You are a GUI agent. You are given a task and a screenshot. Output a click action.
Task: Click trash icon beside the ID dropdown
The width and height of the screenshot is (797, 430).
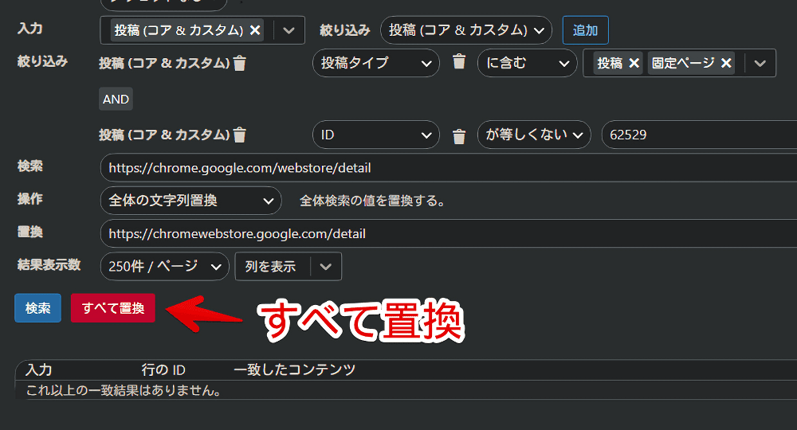[x=458, y=136]
